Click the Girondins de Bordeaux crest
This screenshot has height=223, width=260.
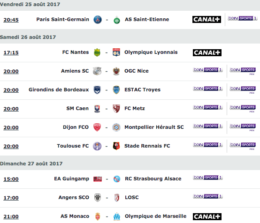pyautogui.click(x=97, y=90)
